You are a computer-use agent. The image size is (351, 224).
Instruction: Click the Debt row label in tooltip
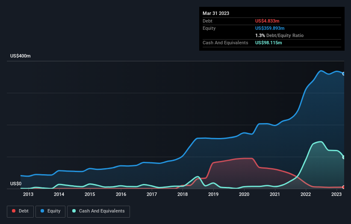(x=207, y=21)
